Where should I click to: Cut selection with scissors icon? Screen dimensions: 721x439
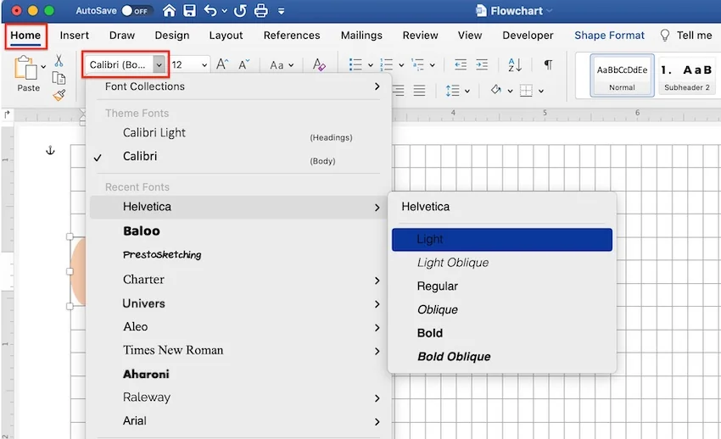pos(59,60)
